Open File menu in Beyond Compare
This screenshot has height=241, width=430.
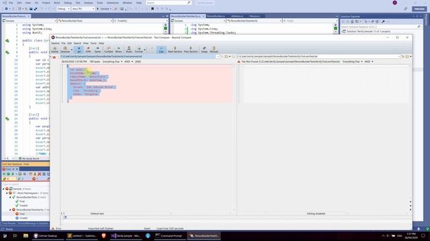[x=63, y=43]
